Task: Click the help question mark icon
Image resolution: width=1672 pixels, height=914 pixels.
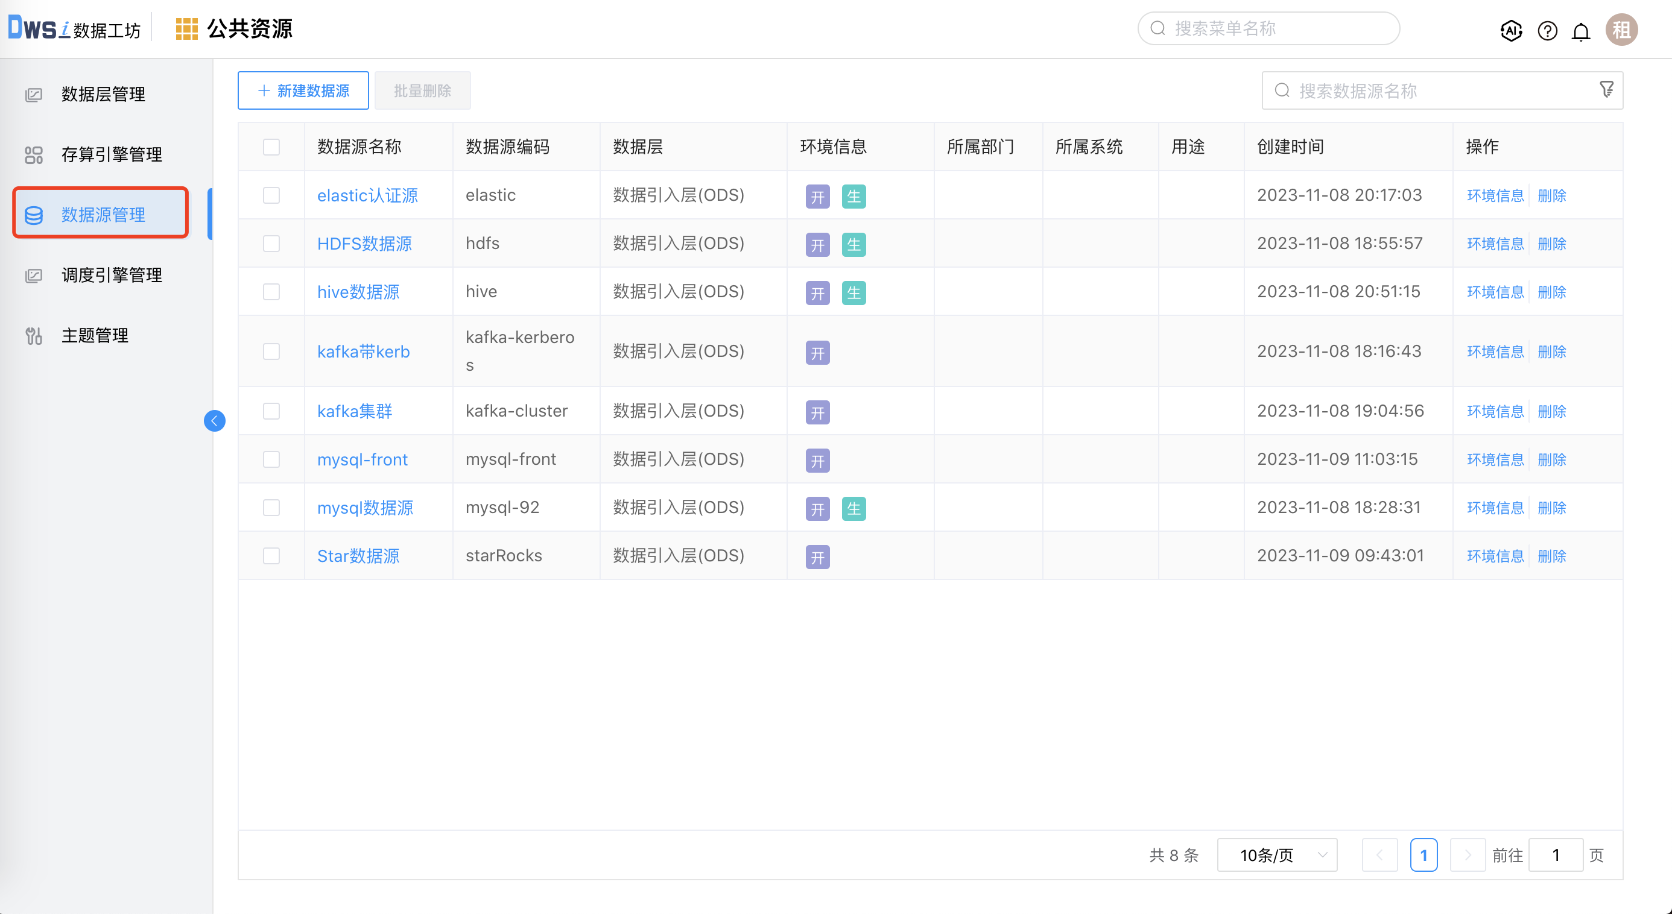Action: pyautogui.click(x=1547, y=30)
